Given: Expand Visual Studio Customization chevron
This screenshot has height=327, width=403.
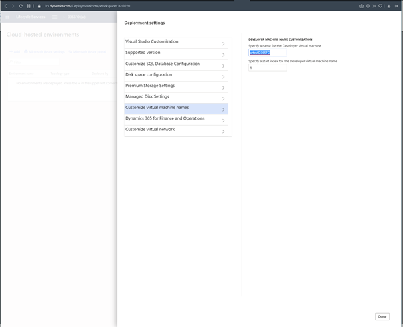Looking at the screenshot, I should (x=223, y=43).
